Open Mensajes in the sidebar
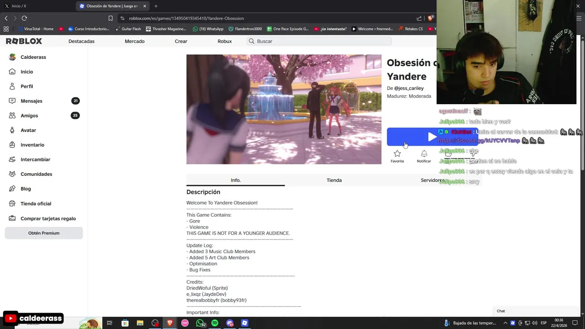The height and width of the screenshot is (329, 585). (31, 101)
